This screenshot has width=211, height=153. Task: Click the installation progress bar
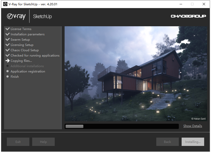tap(122, 126)
